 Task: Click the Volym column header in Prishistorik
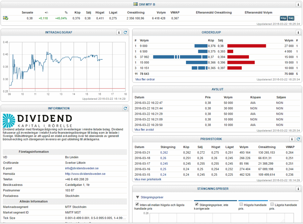[244, 147]
